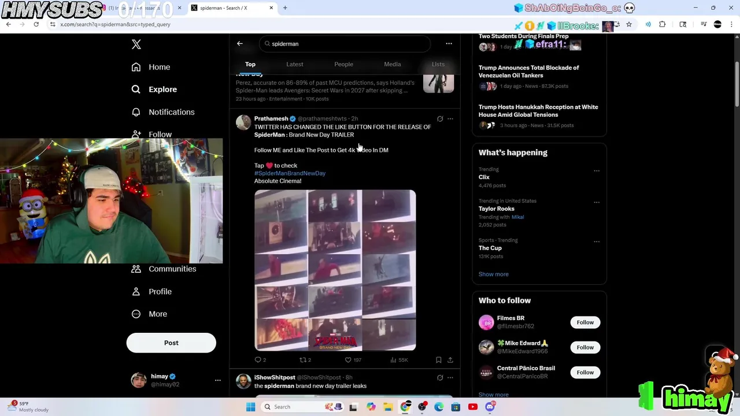The width and height of the screenshot is (740, 416).
Task: Open weather widget showing Mostly cloudy
Action: (28, 407)
